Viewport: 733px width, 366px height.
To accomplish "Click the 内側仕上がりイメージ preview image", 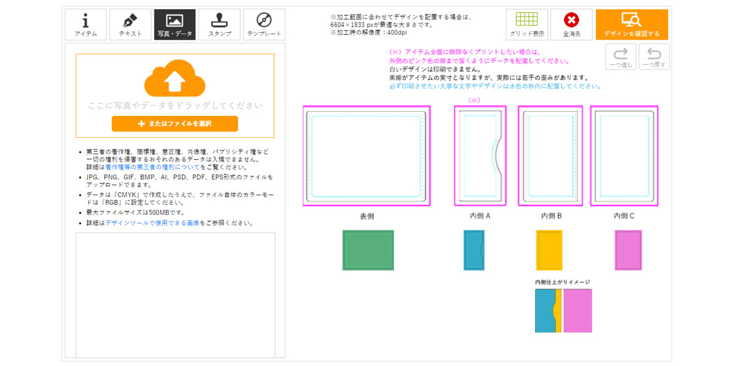I will [x=563, y=310].
